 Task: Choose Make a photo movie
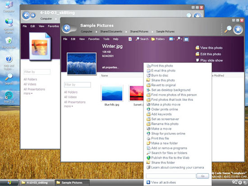(163, 104)
